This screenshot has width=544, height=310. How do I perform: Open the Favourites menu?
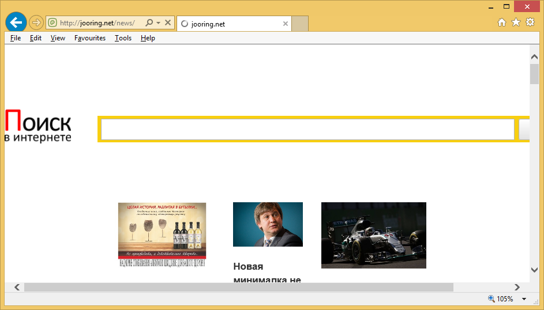[90, 38]
